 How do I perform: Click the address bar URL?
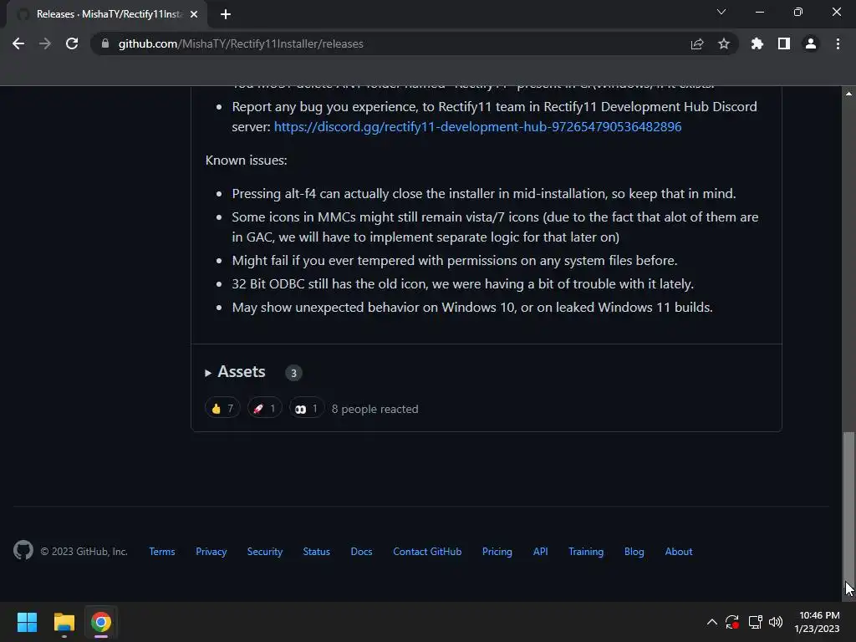point(240,43)
